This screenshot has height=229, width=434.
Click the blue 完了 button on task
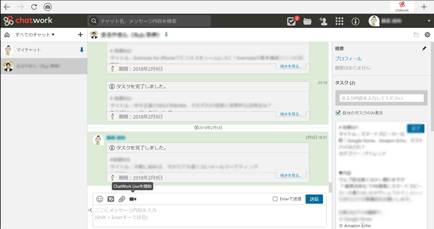click(x=416, y=128)
